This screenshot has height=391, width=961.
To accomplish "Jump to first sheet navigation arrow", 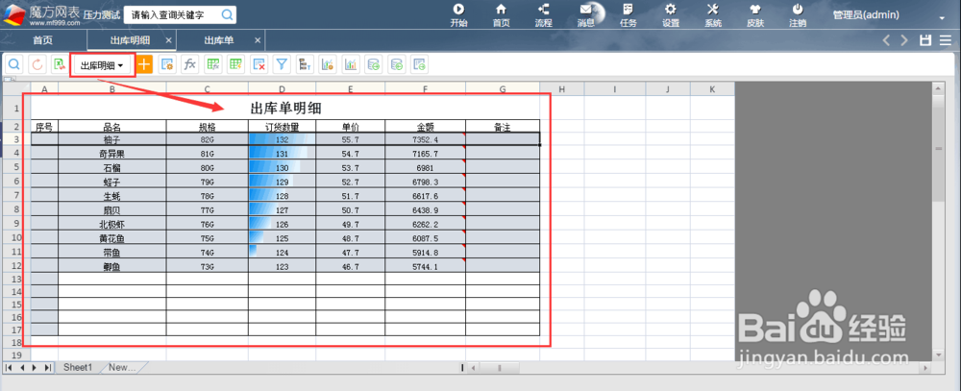I will point(10,368).
